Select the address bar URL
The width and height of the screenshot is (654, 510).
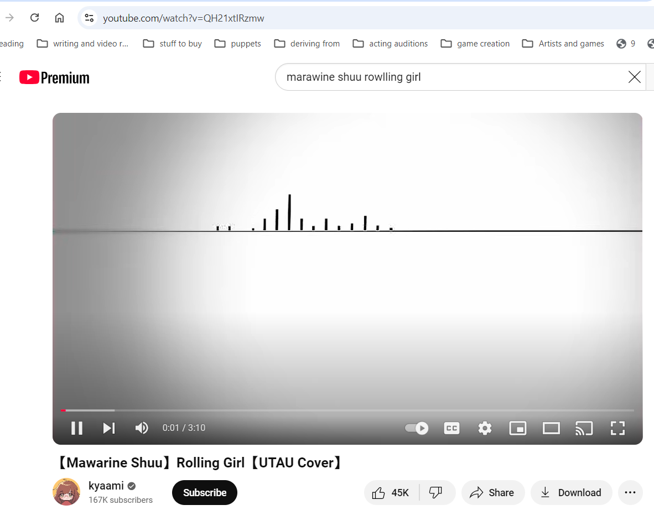point(184,18)
